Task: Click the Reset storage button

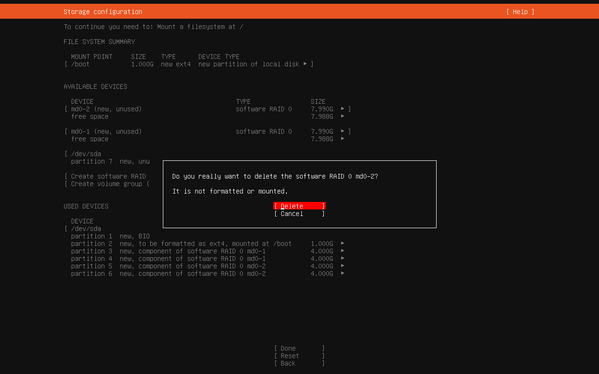Action: [x=299, y=356]
